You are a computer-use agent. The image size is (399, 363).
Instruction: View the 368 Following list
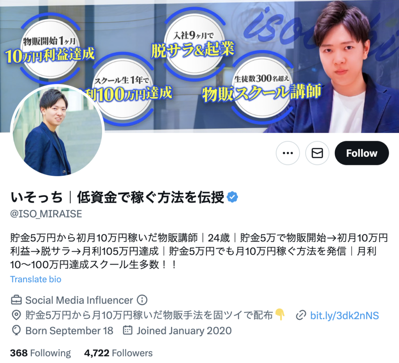click(x=41, y=353)
